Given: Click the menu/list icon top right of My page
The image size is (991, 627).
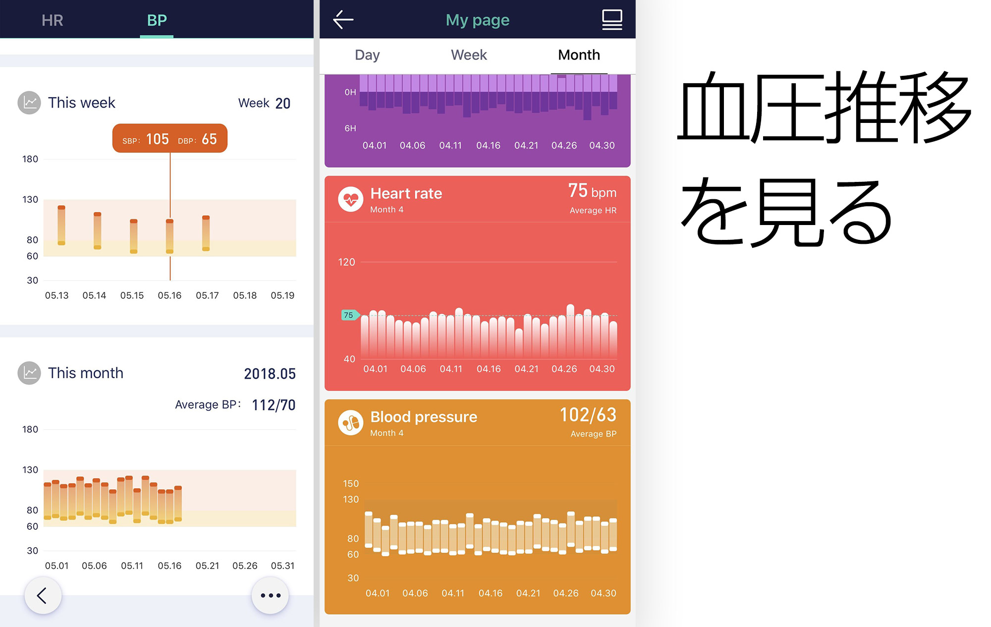Looking at the screenshot, I should [611, 19].
